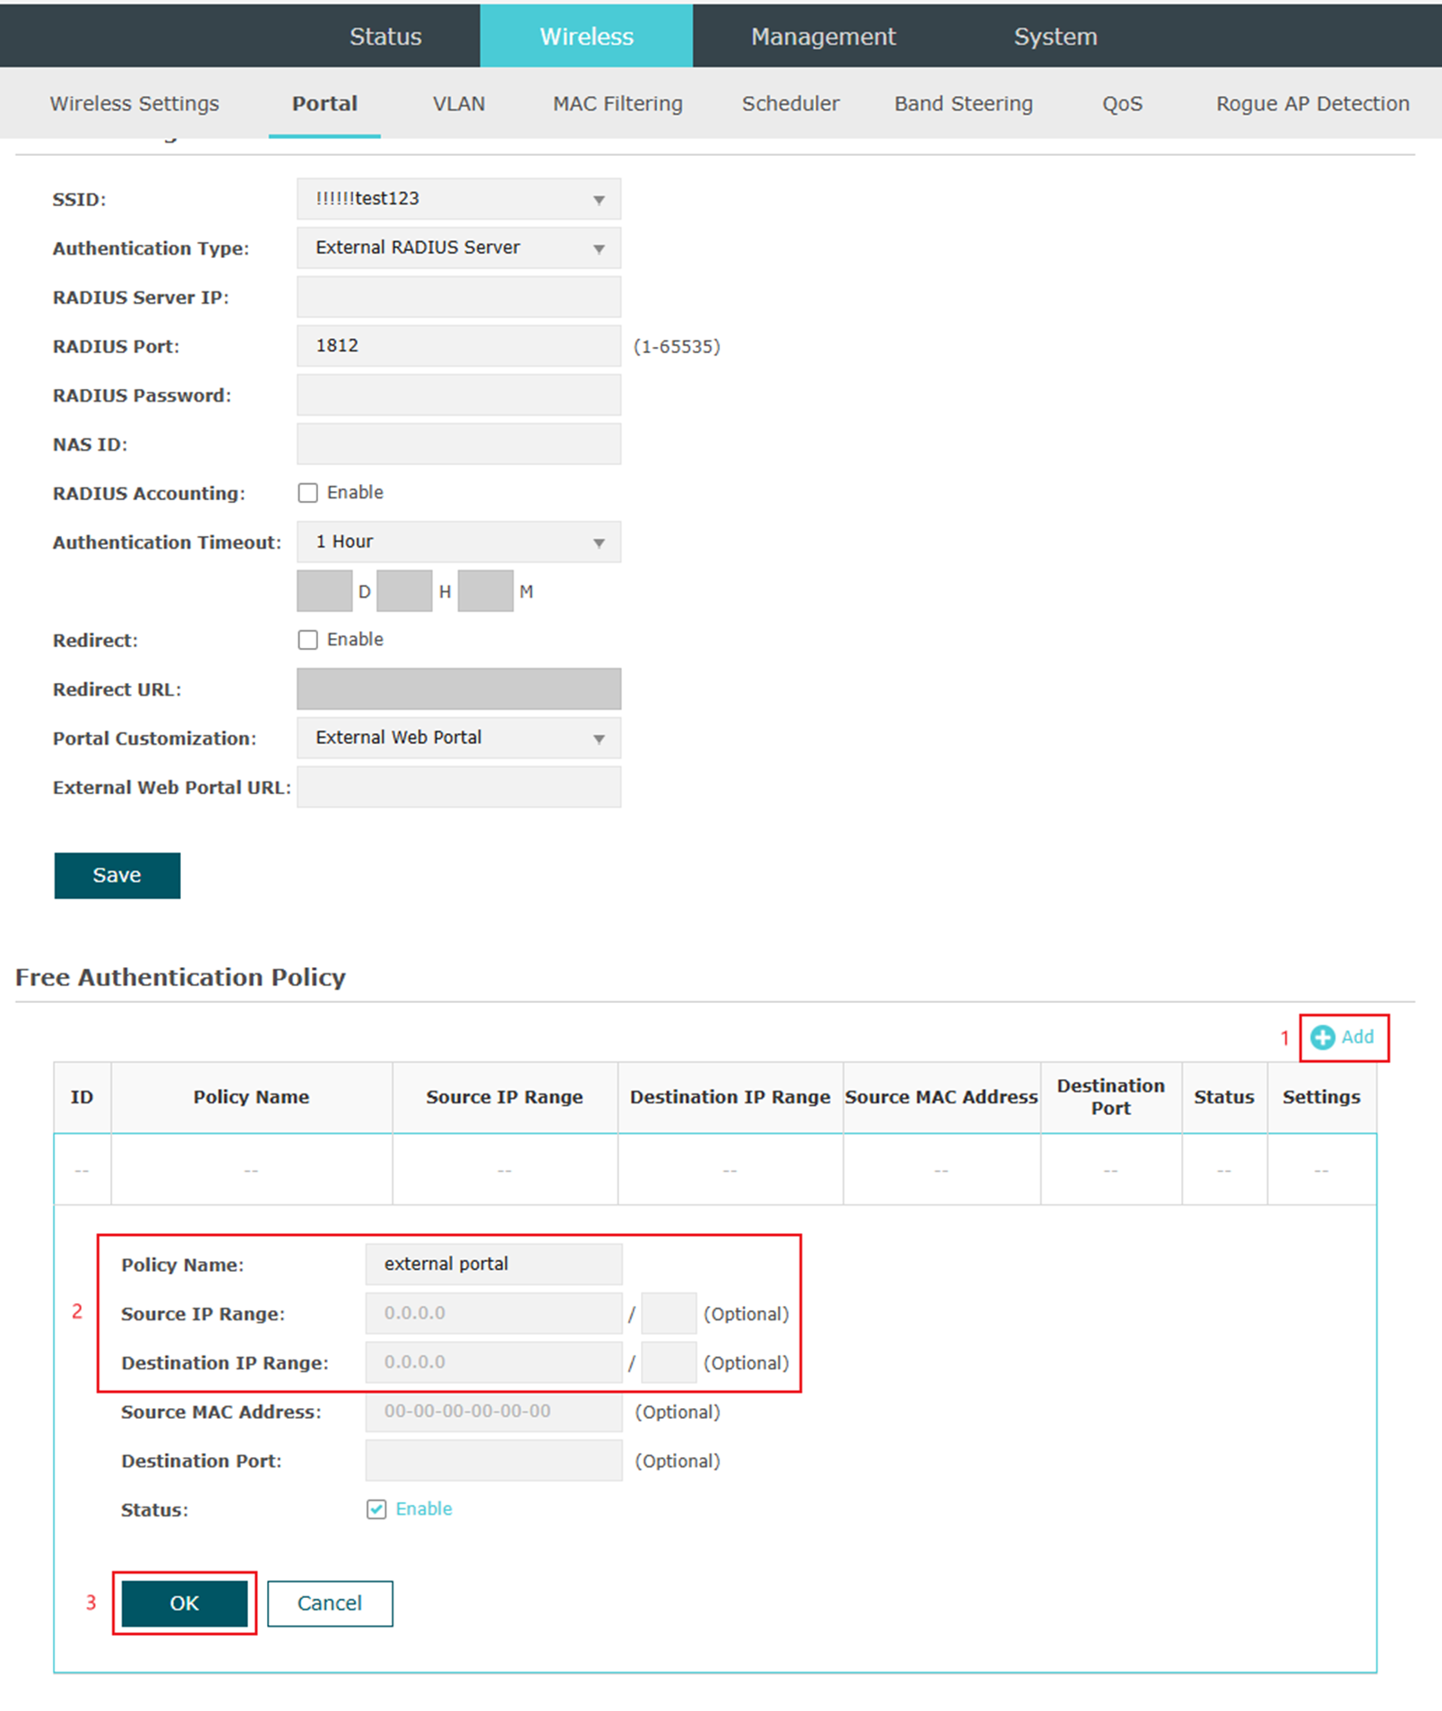Viewport: 1442px width, 1711px height.
Task: Open the Authentication Type dropdown
Action: (458, 247)
